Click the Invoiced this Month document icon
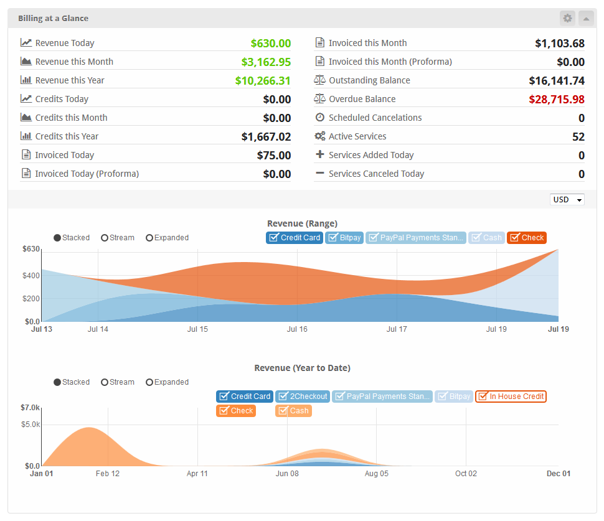Screen dimensions: 604x521 coord(319,43)
